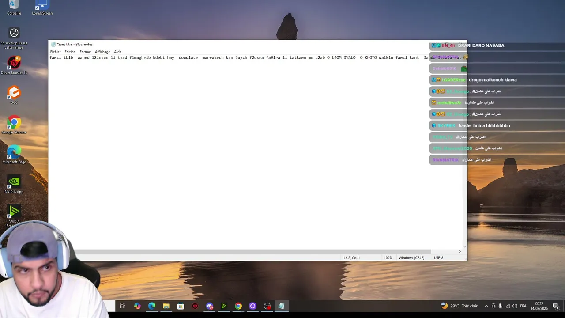The width and height of the screenshot is (565, 318).
Task: Open Microsoft Store from the taskbar
Action: coord(181,306)
